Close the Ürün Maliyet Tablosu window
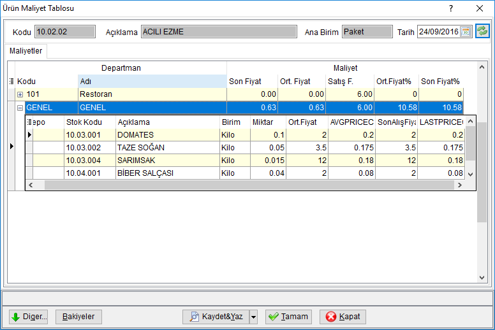The width and height of the screenshot is (495, 330). point(480,8)
